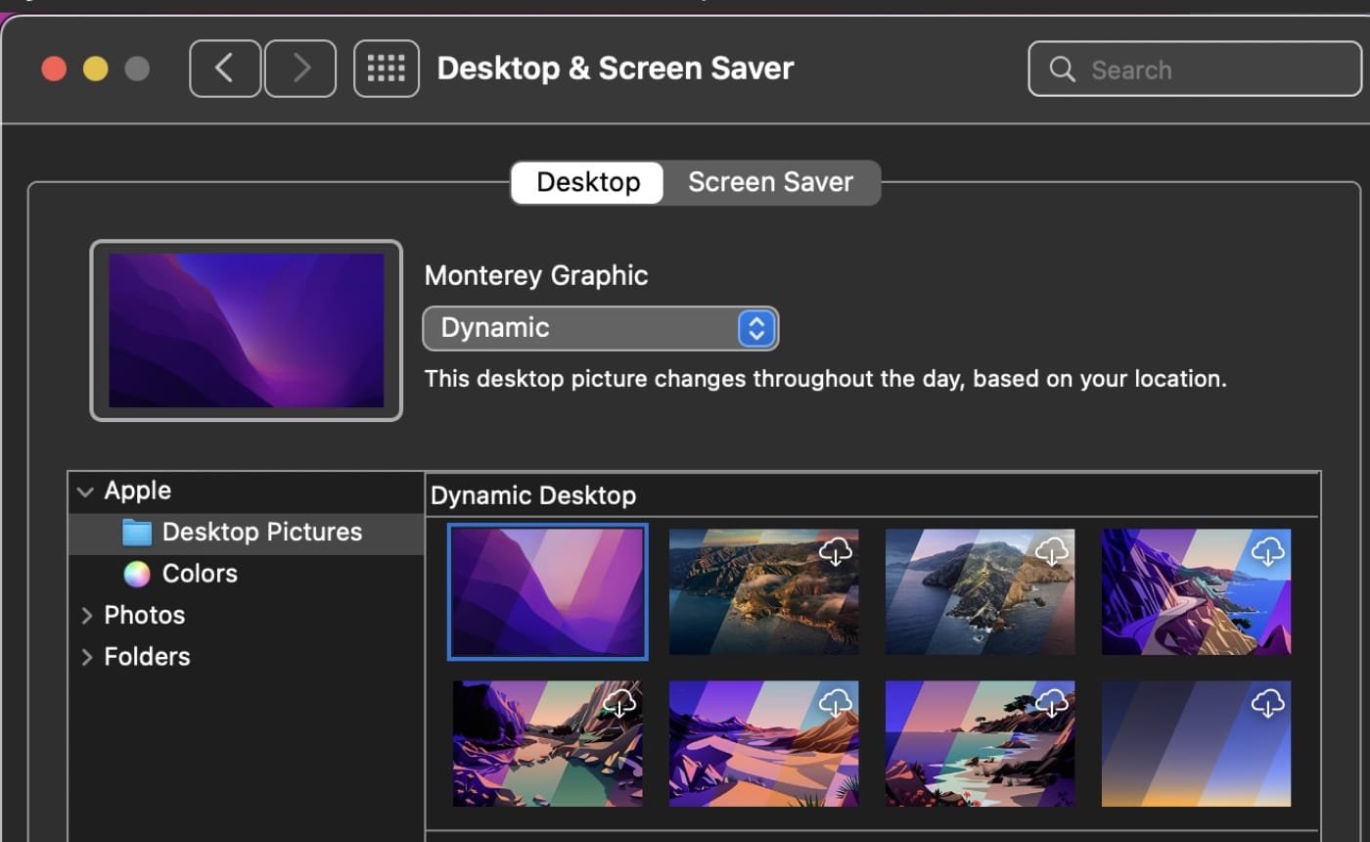
Task: Switch to the Screen Saver tab
Action: tap(770, 183)
